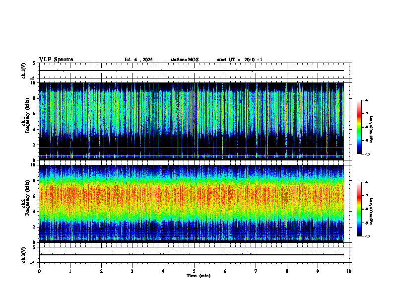Viewport: 393px width, 304px height.
Task: Click the ch.3 voltage waveform strip
Action: click(x=194, y=255)
